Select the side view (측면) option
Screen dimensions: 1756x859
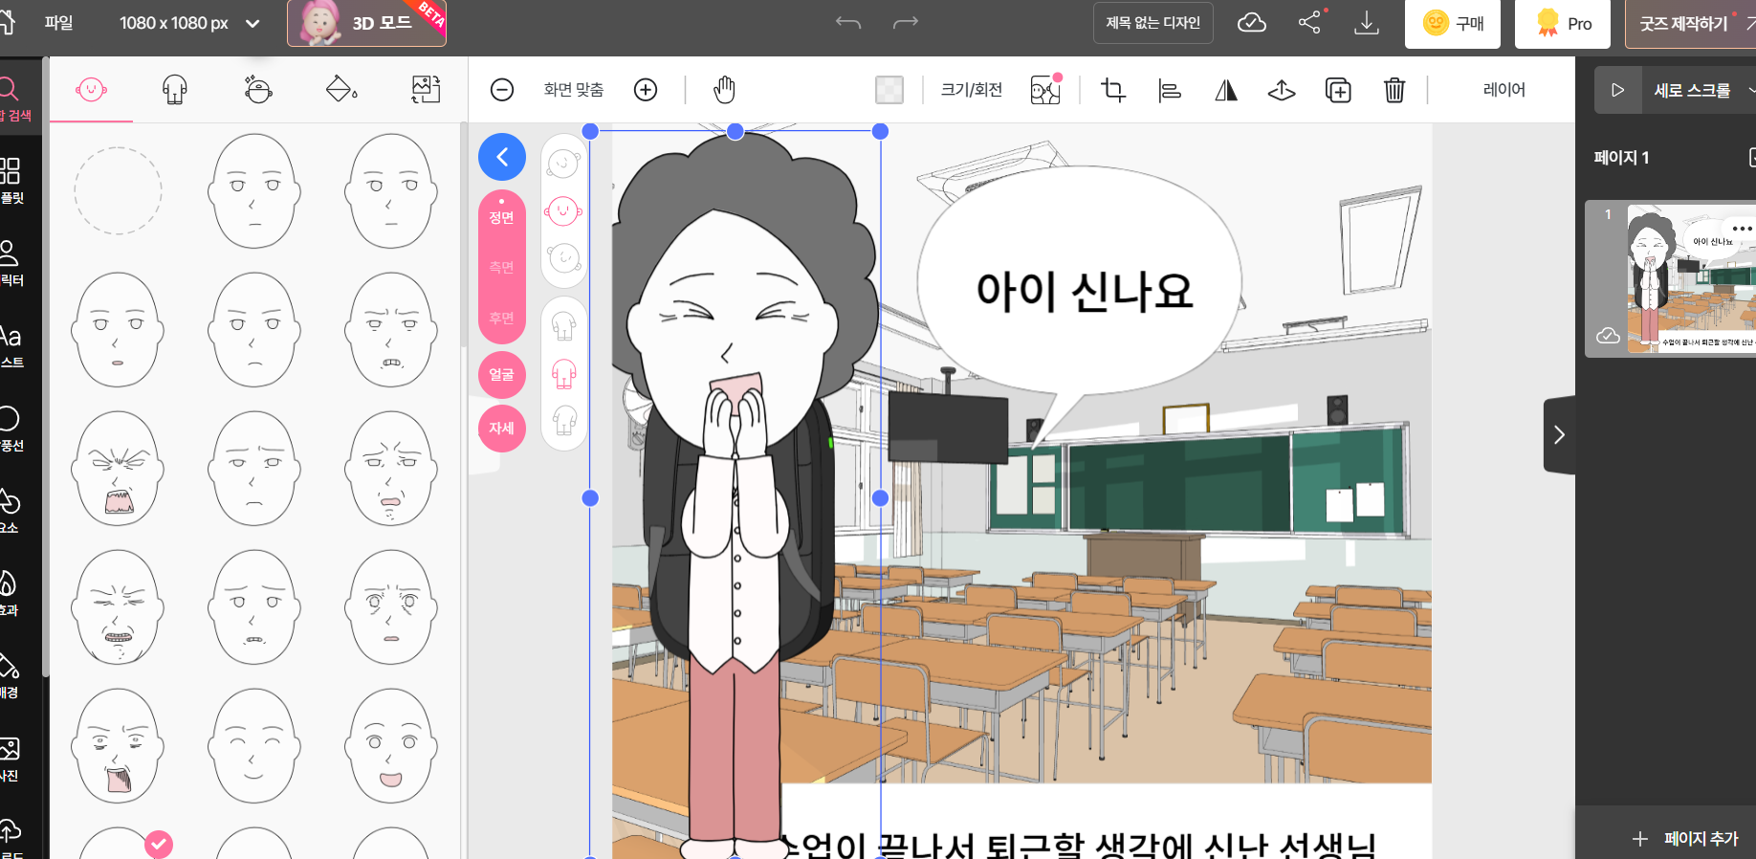pos(501,268)
